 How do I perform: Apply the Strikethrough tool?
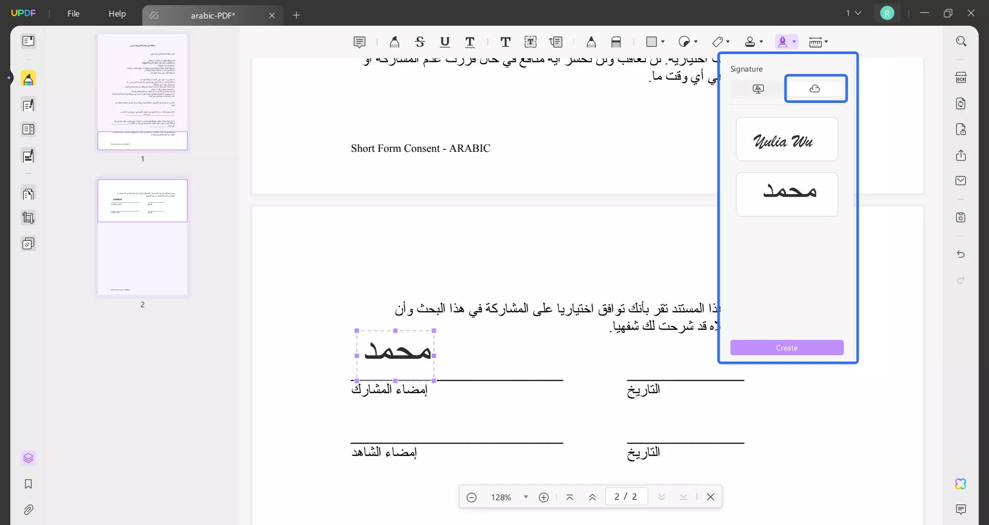coord(420,42)
